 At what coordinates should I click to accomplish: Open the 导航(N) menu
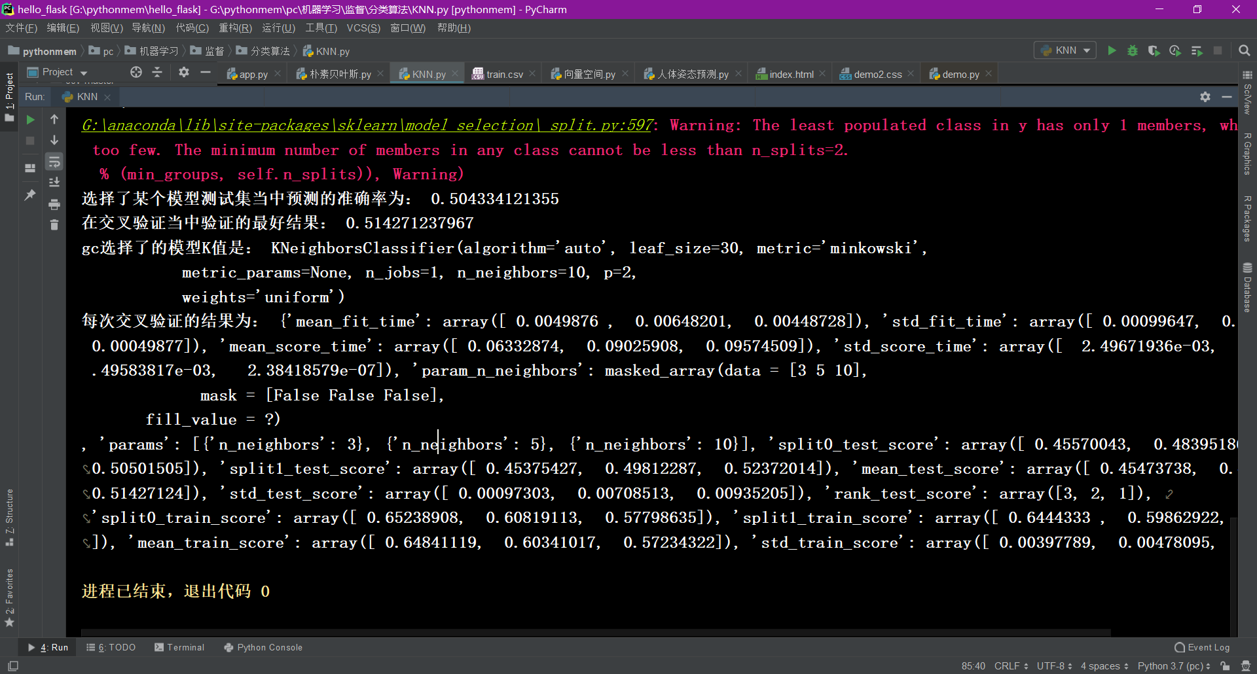point(149,28)
